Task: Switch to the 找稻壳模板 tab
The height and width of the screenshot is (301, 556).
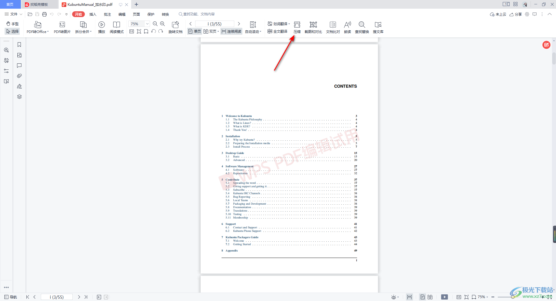Action: pyautogui.click(x=39, y=4)
